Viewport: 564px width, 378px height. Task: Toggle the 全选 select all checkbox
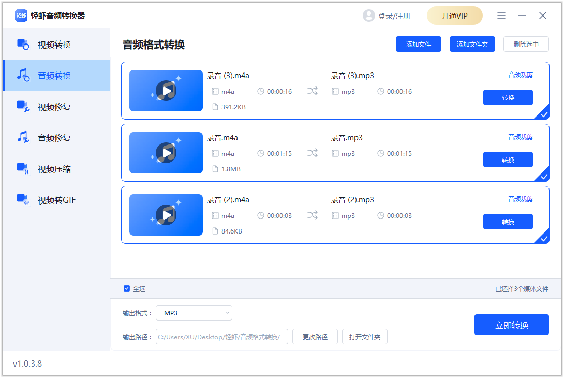[127, 288]
